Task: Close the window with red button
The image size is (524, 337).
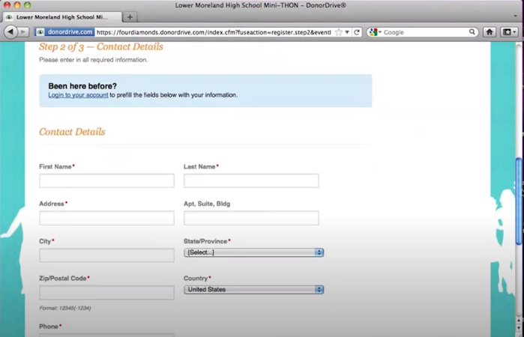Action: (7, 4)
